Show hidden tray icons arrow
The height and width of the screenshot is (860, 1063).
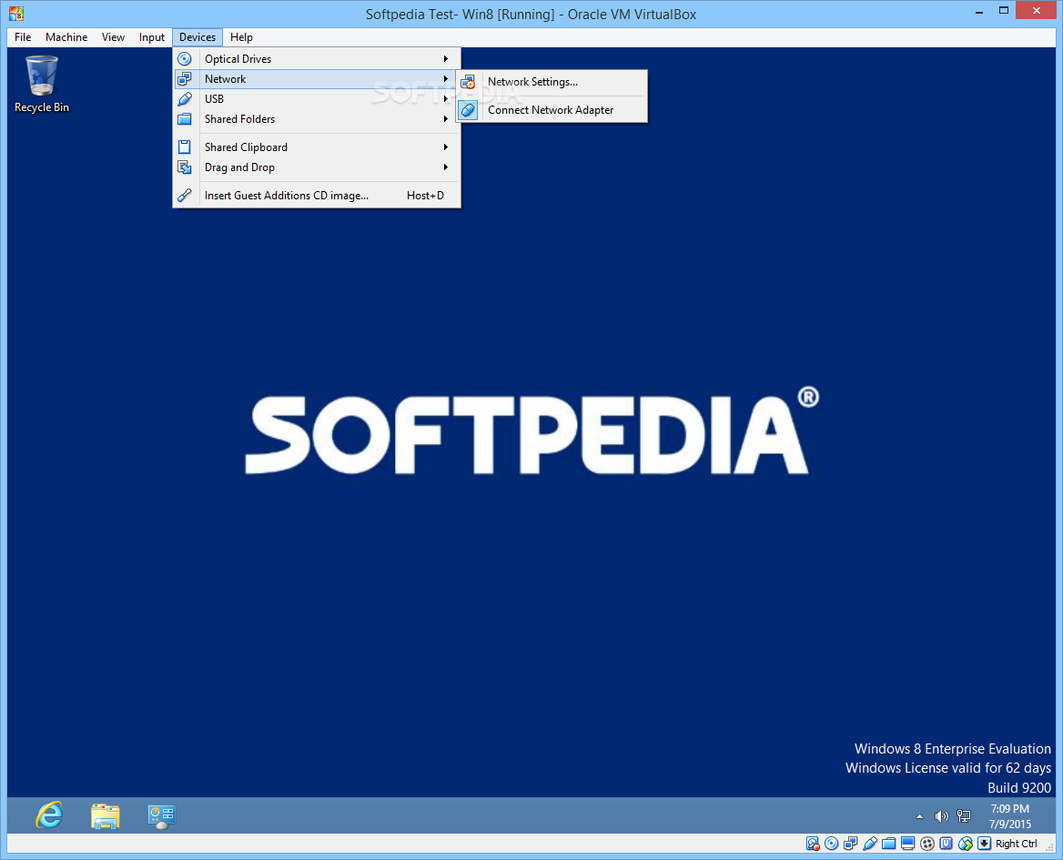point(919,816)
